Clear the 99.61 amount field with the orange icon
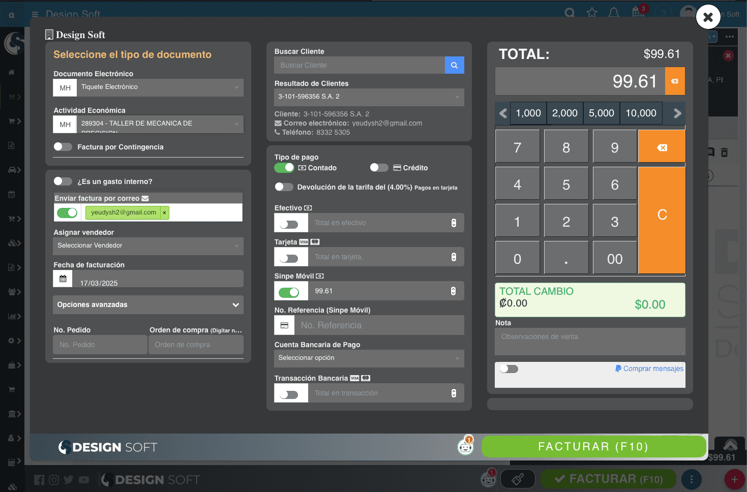Image resolution: width=747 pixels, height=492 pixels. click(674, 81)
